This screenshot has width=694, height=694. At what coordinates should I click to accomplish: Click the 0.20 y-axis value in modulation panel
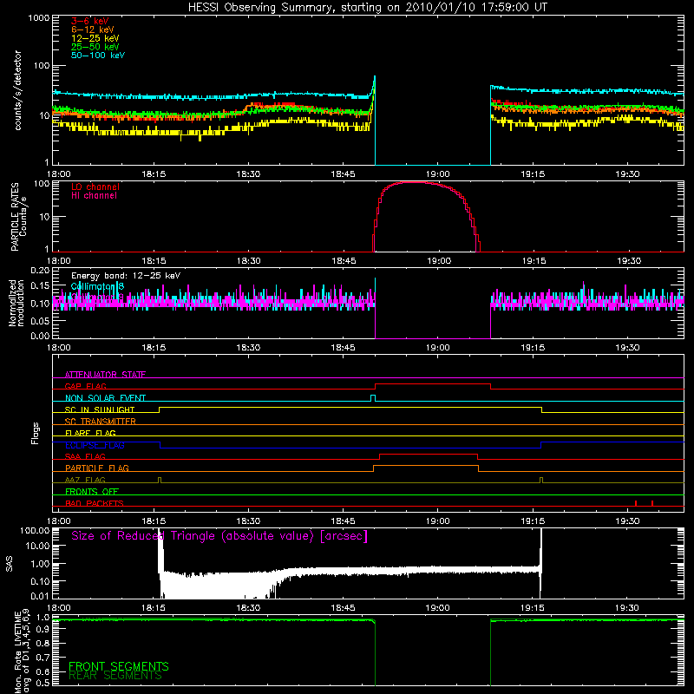point(40,271)
